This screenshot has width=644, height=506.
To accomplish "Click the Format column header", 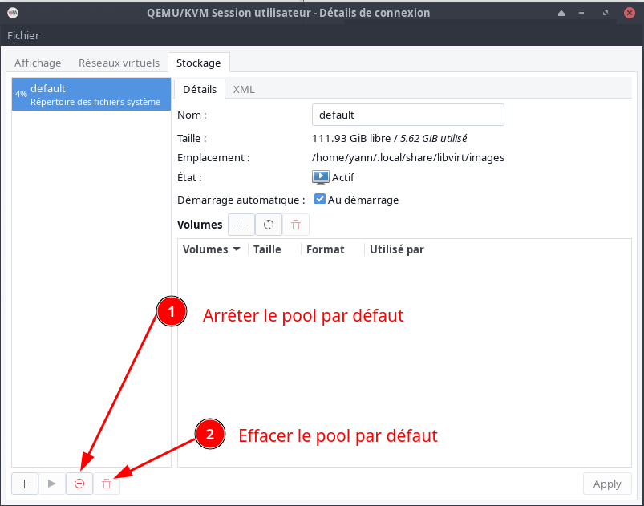I will (x=325, y=249).
